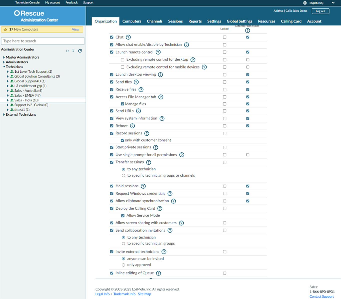Click help icon for Inline editing of Queue
Viewport: 341px width, 299px height.
tap(158, 273)
